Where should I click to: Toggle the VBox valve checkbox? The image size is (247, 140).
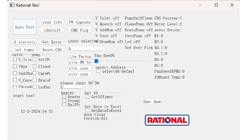15,66
